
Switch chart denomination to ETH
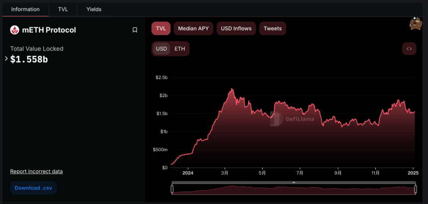click(x=180, y=49)
